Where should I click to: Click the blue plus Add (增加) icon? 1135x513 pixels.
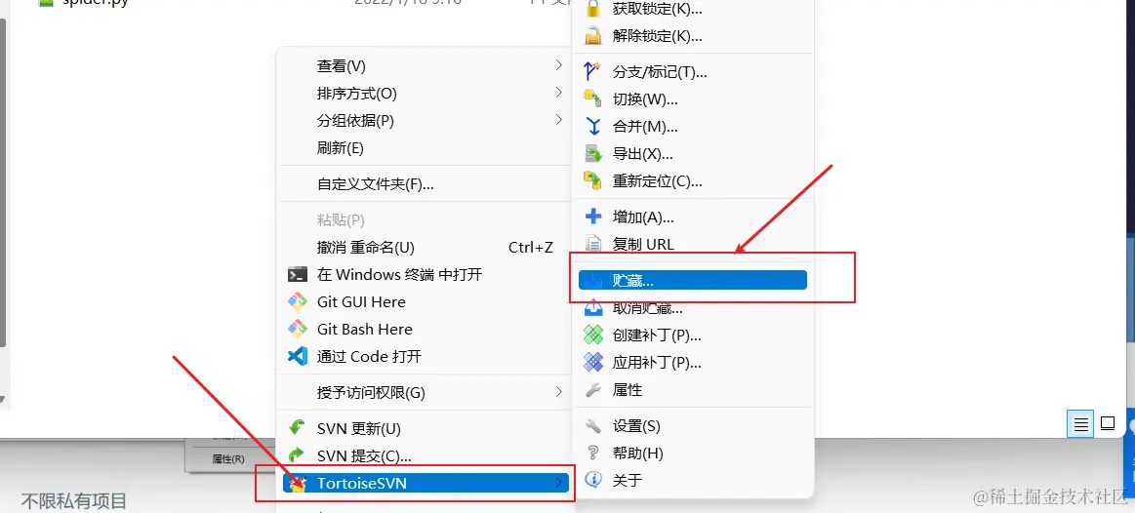[592, 217]
